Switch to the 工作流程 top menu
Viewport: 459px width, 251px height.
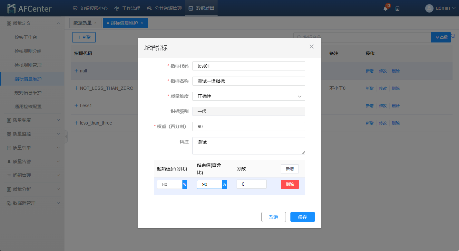tap(127, 8)
